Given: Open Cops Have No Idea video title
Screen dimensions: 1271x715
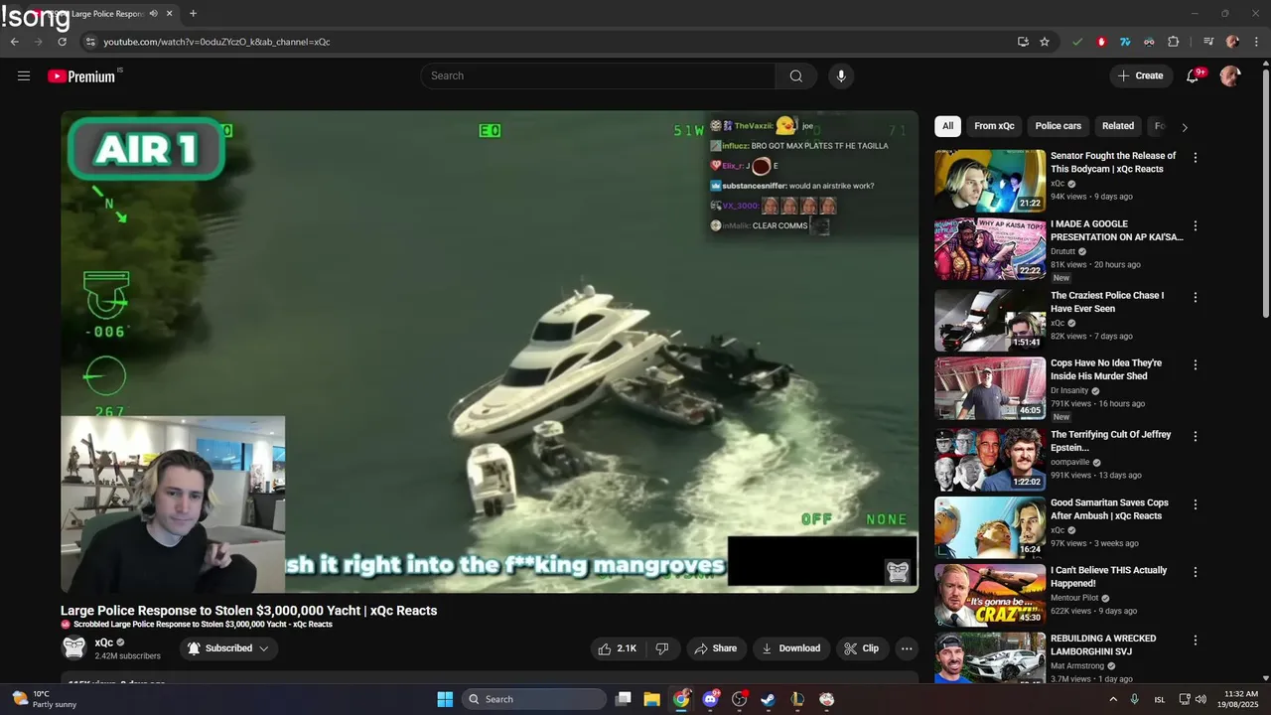Looking at the screenshot, I should [x=1106, y=369].
